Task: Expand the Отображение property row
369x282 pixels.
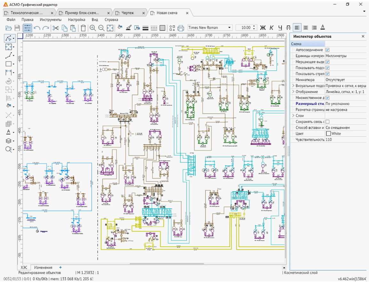Action: (x=293, y=92)
